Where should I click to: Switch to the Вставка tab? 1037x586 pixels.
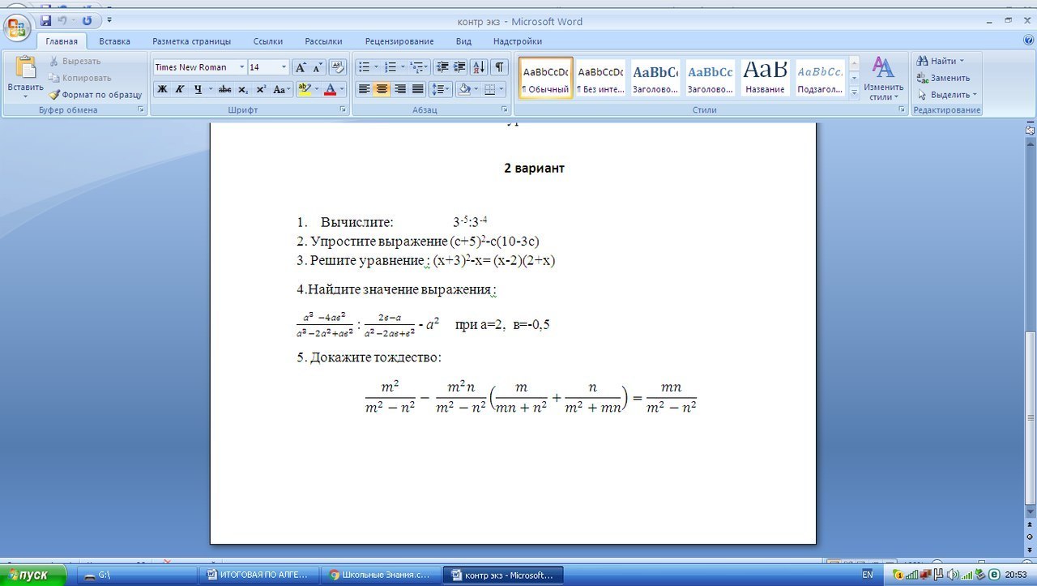(115, 41)
